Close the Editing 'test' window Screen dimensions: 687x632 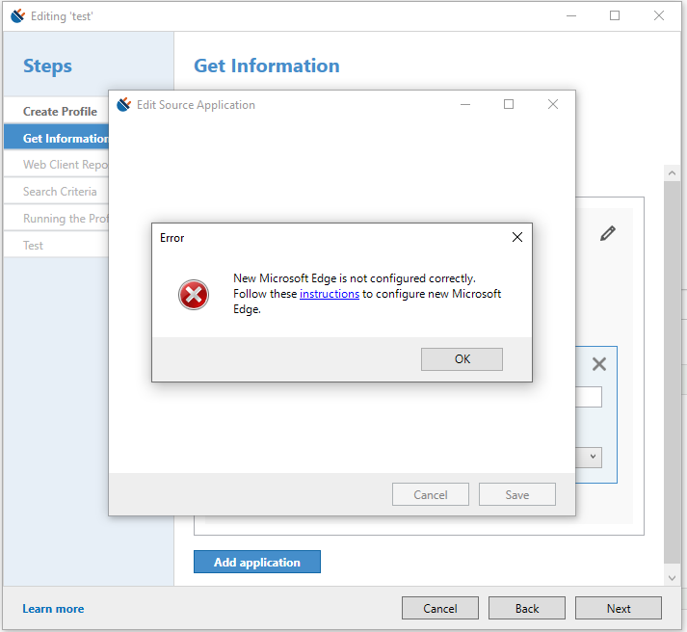[x=658, y=15]
